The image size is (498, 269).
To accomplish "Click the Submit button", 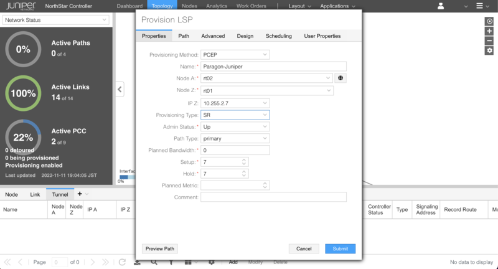I will click(340, 248).
